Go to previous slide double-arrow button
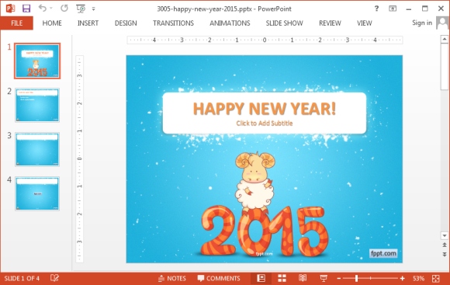450x285 pixels. (445, 245)
